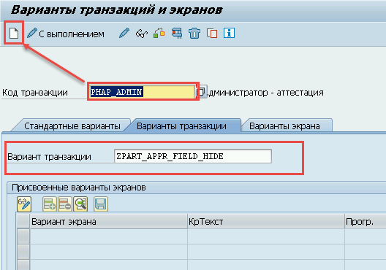386x270 pixels.
Task: Click the find/details magnifier icon in table toolbar
Action: [x=80, y=204]
